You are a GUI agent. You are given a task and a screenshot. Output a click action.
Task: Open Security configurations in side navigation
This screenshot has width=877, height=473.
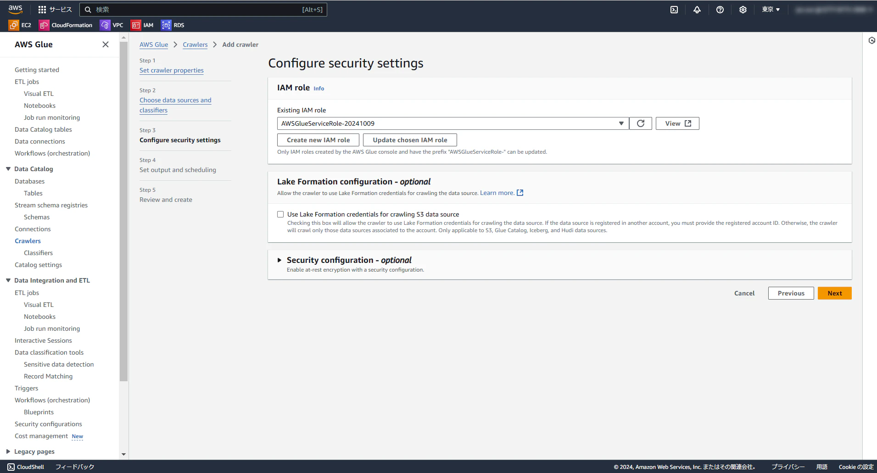[48, 424]
